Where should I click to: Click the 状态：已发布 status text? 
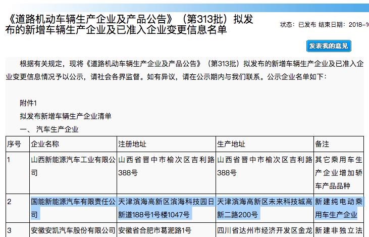(x=298, y=24)
